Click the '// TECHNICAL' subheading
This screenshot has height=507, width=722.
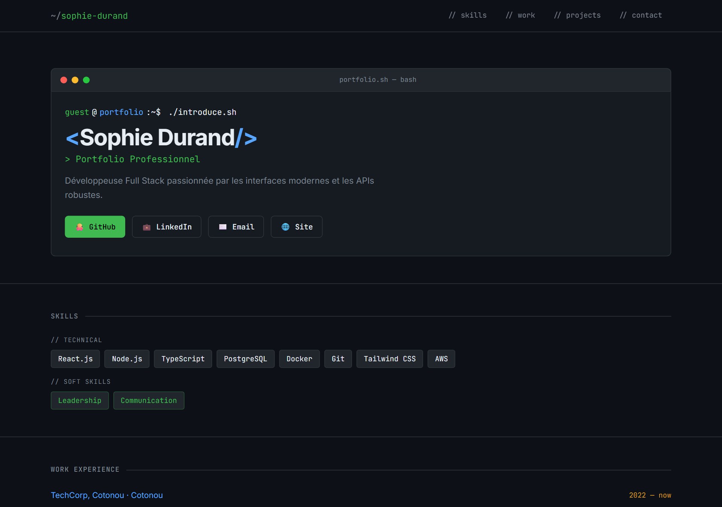tap(76, 340)
